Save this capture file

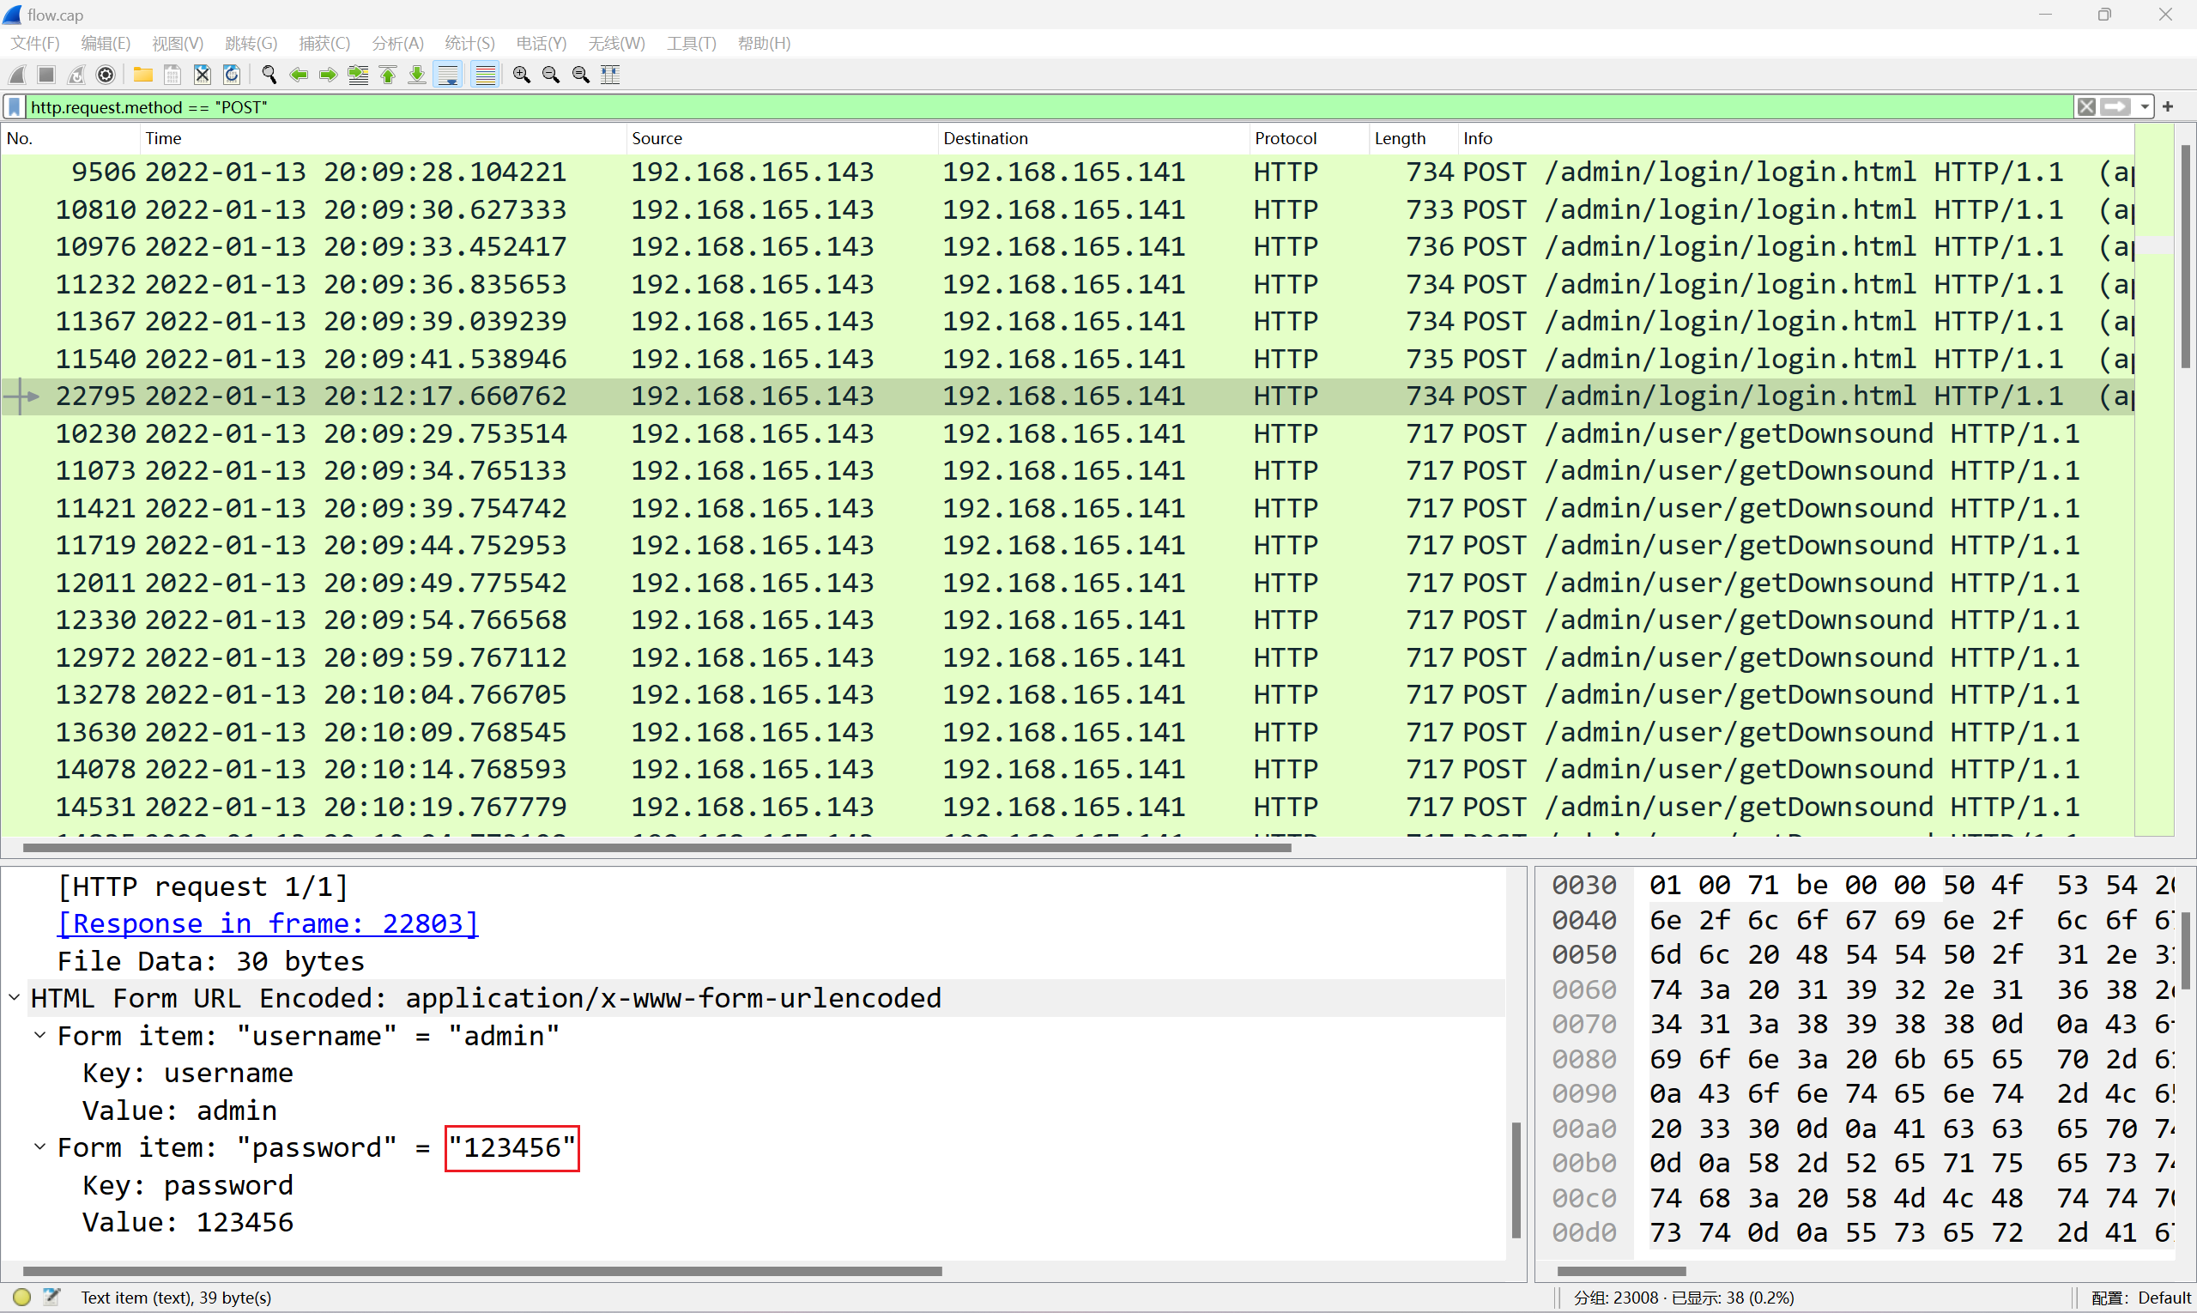click(x=172, y=75)
